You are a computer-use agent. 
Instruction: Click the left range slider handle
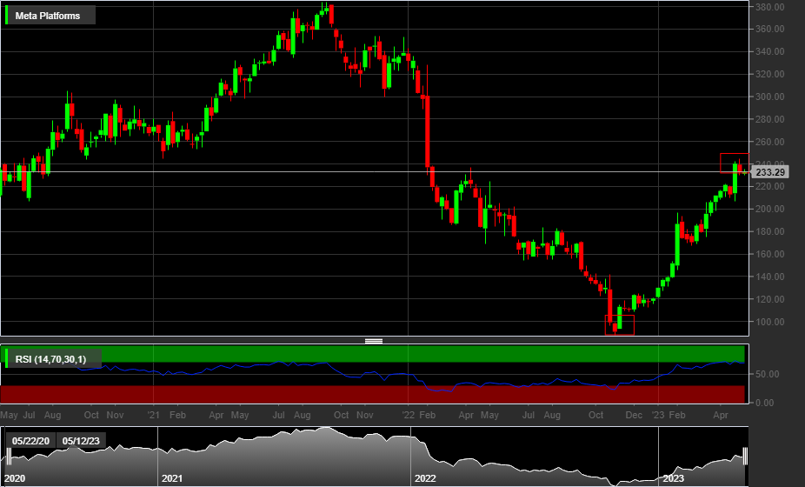(x=8, y=457)
